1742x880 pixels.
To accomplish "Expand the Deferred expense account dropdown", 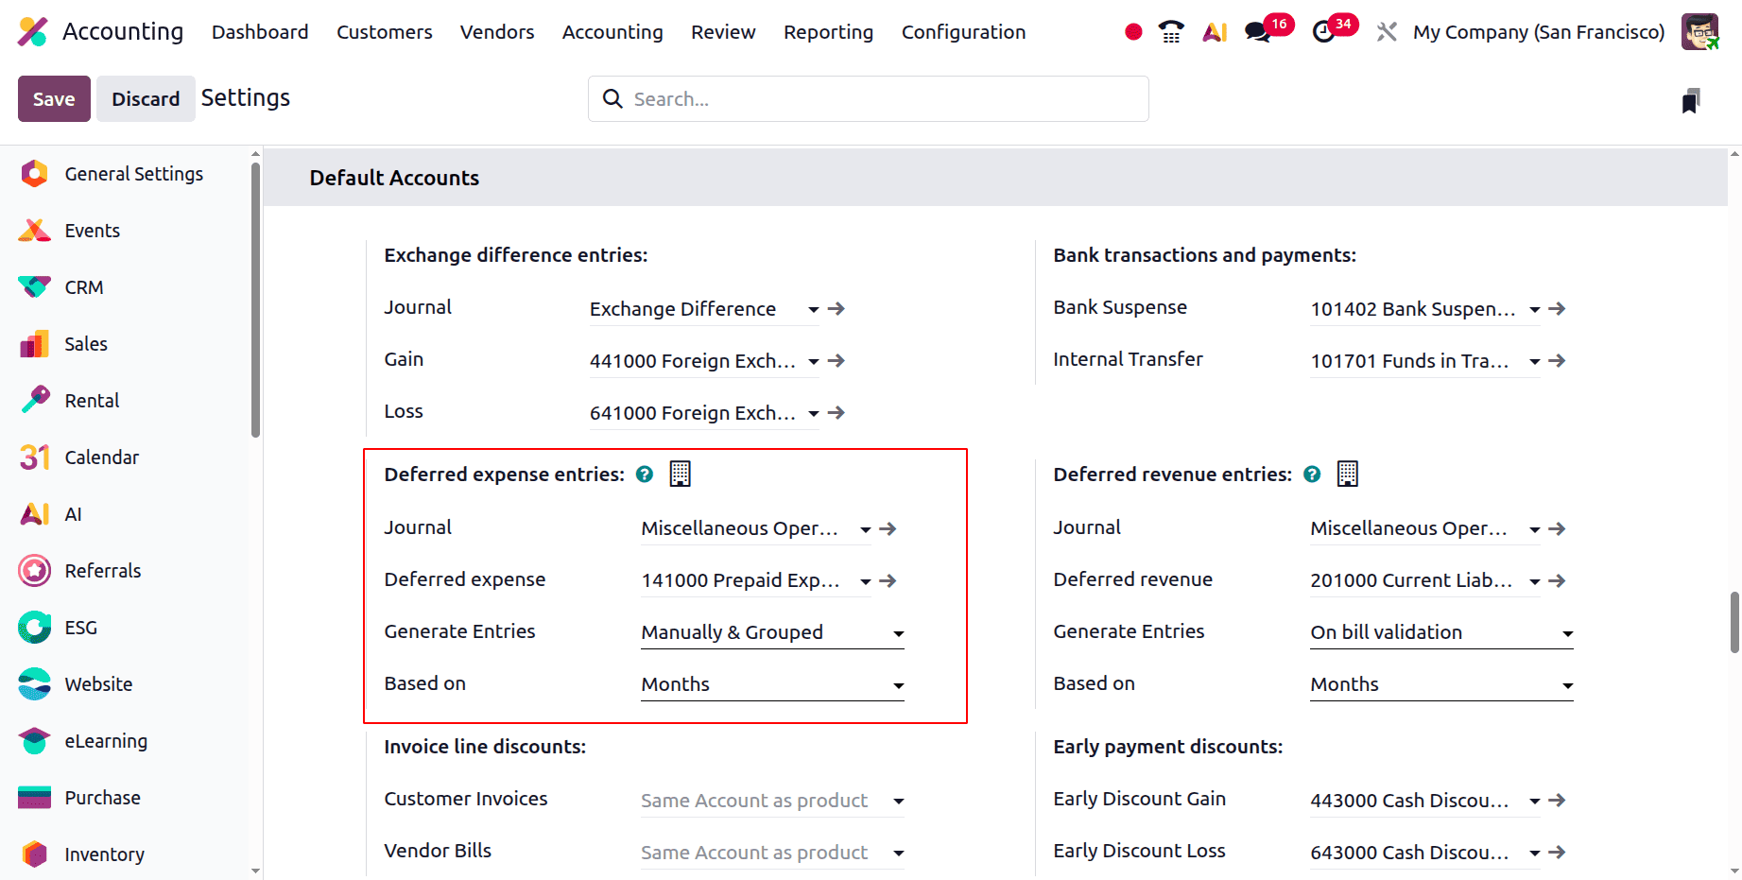I will pos(866,582).
